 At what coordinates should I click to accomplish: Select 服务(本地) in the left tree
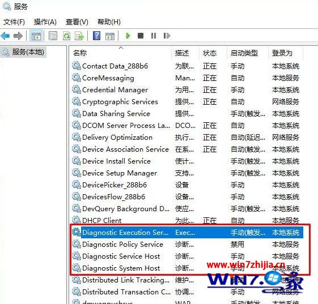coord(28,52)
